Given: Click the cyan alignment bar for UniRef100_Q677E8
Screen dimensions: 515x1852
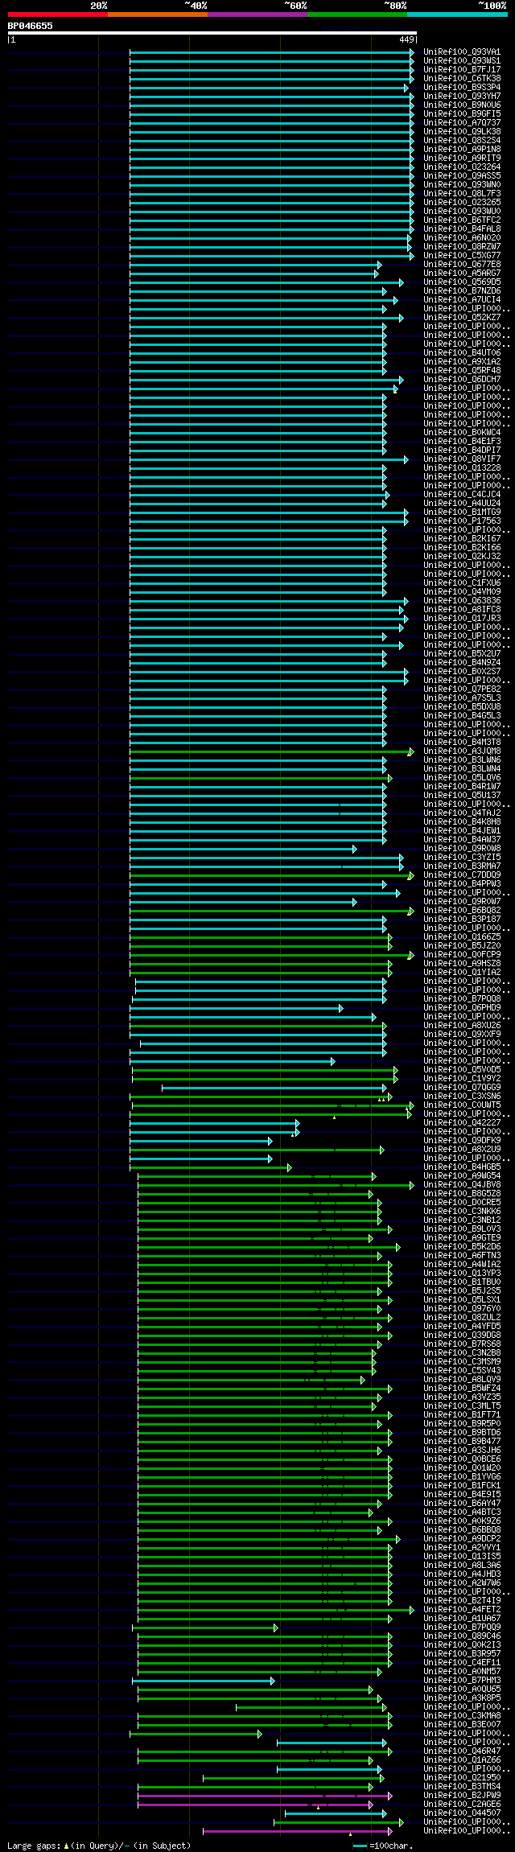Looking at the screenshot, I should click(256, 265).
